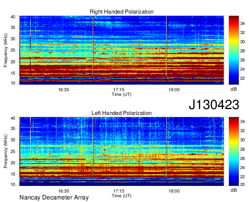Click the top plot's 'Frequency (MHz)' axis label
Viewport: 249px width, 202px height.
click(5, 50)
